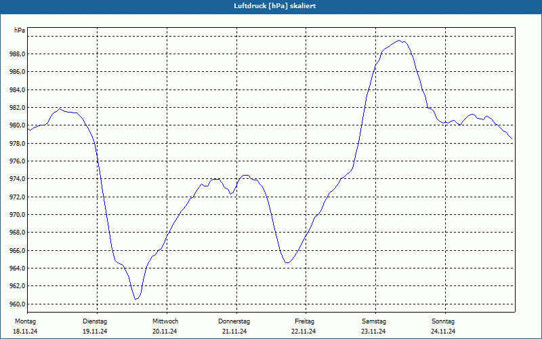Image resolution: width=542 pixels, height=339 pixels.
Task: Click the 966,0 axis value
Action: tap(18, 250)
